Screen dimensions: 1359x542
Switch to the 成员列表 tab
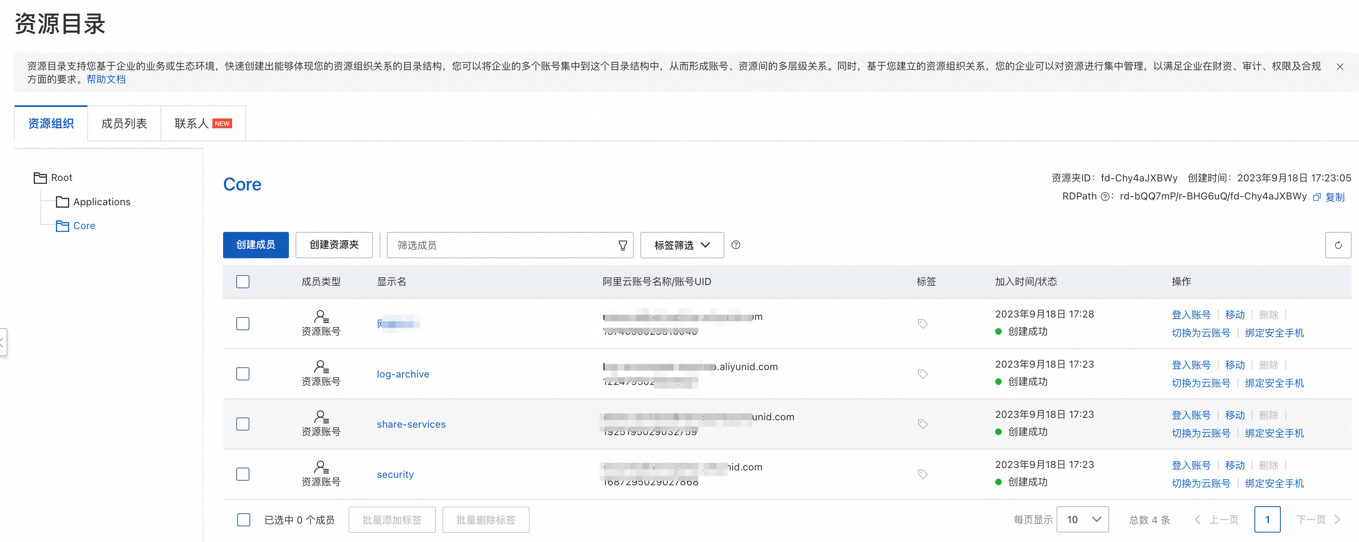tap(124, 123)
